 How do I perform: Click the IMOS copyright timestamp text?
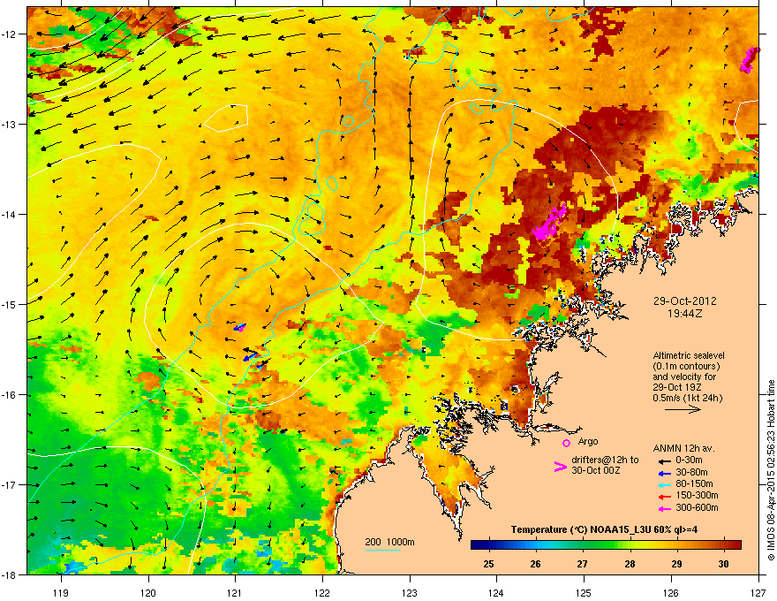tap(771, 470)
